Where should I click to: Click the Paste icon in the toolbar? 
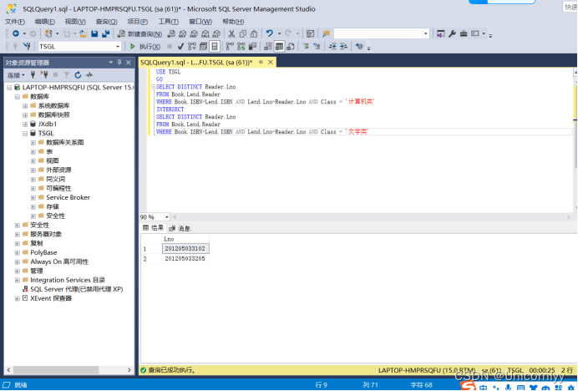254,34
